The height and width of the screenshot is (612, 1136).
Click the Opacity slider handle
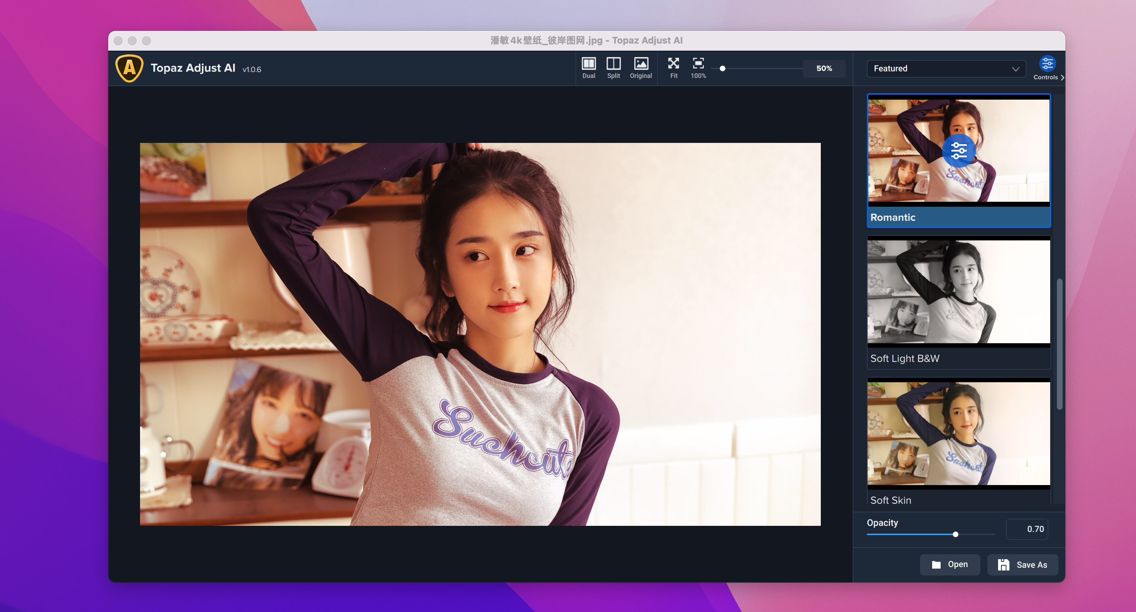pyautogui.click(x=955, y=534)
